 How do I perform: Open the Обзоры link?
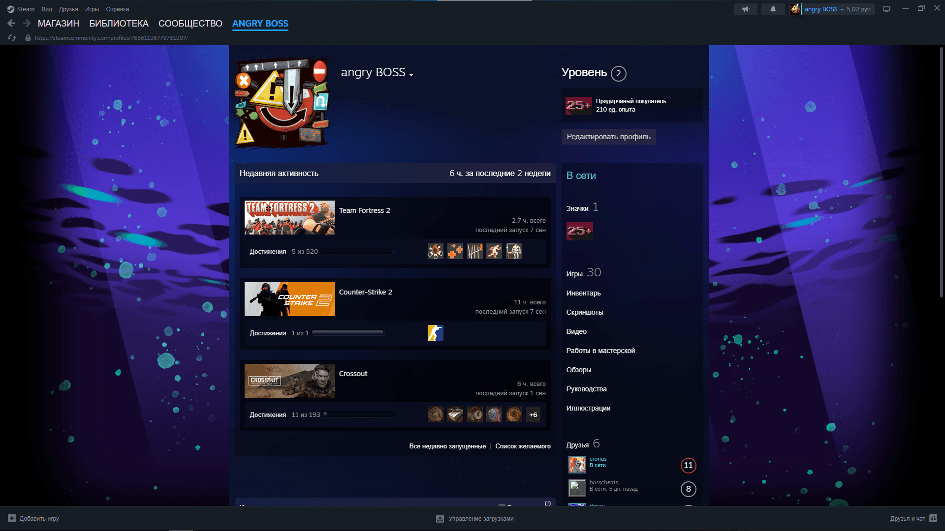579,370
